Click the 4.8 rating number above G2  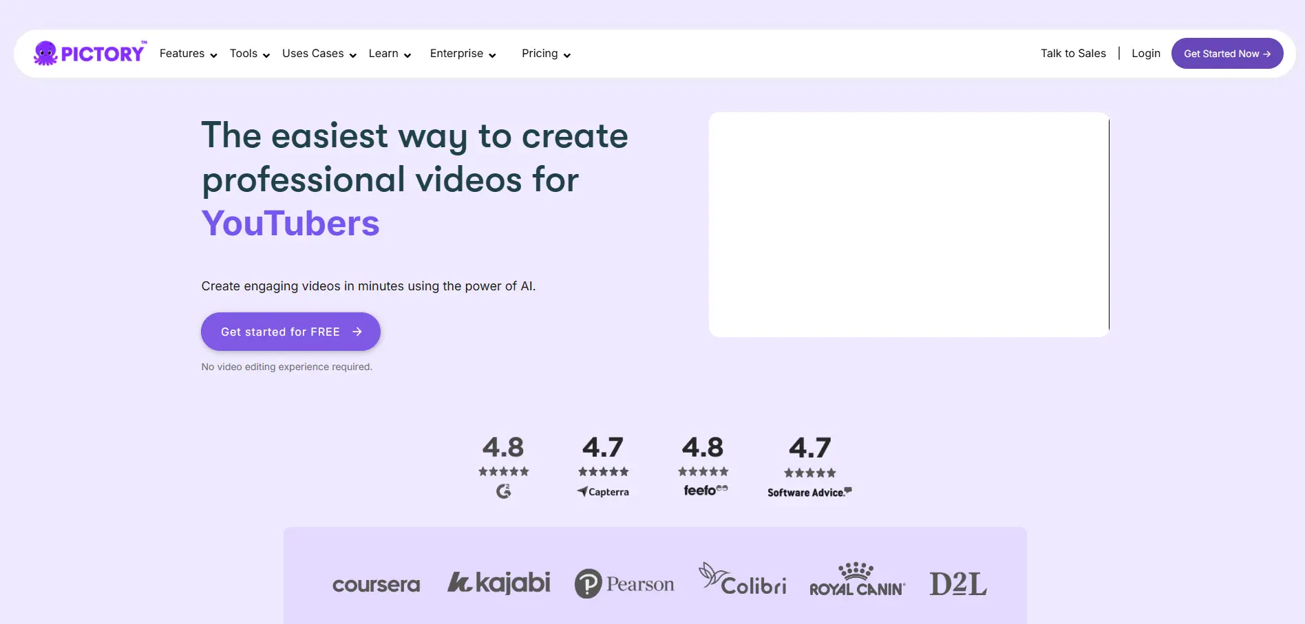pos(503,447)
